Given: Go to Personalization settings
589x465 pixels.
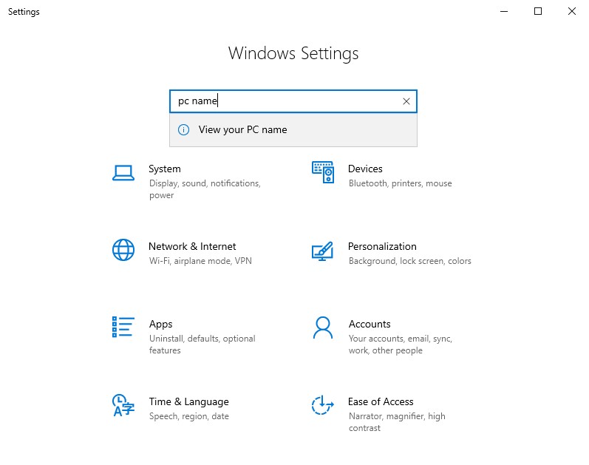Looking at the screenshot, I should [382, 246].
